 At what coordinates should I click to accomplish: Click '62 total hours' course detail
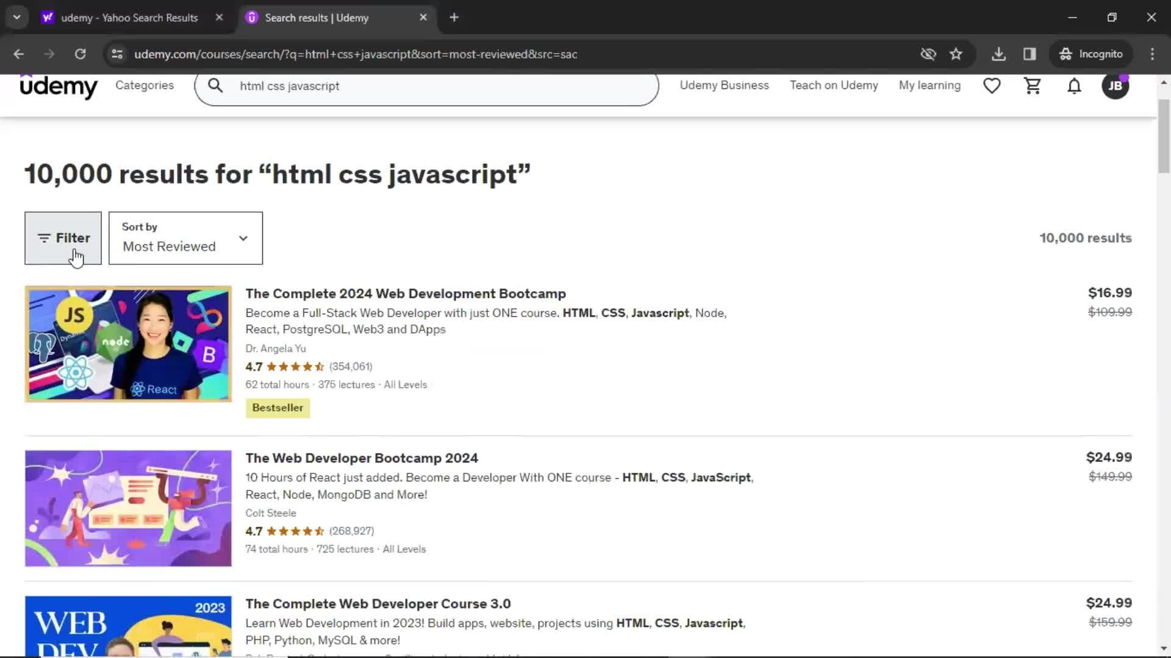pos(277,384)
